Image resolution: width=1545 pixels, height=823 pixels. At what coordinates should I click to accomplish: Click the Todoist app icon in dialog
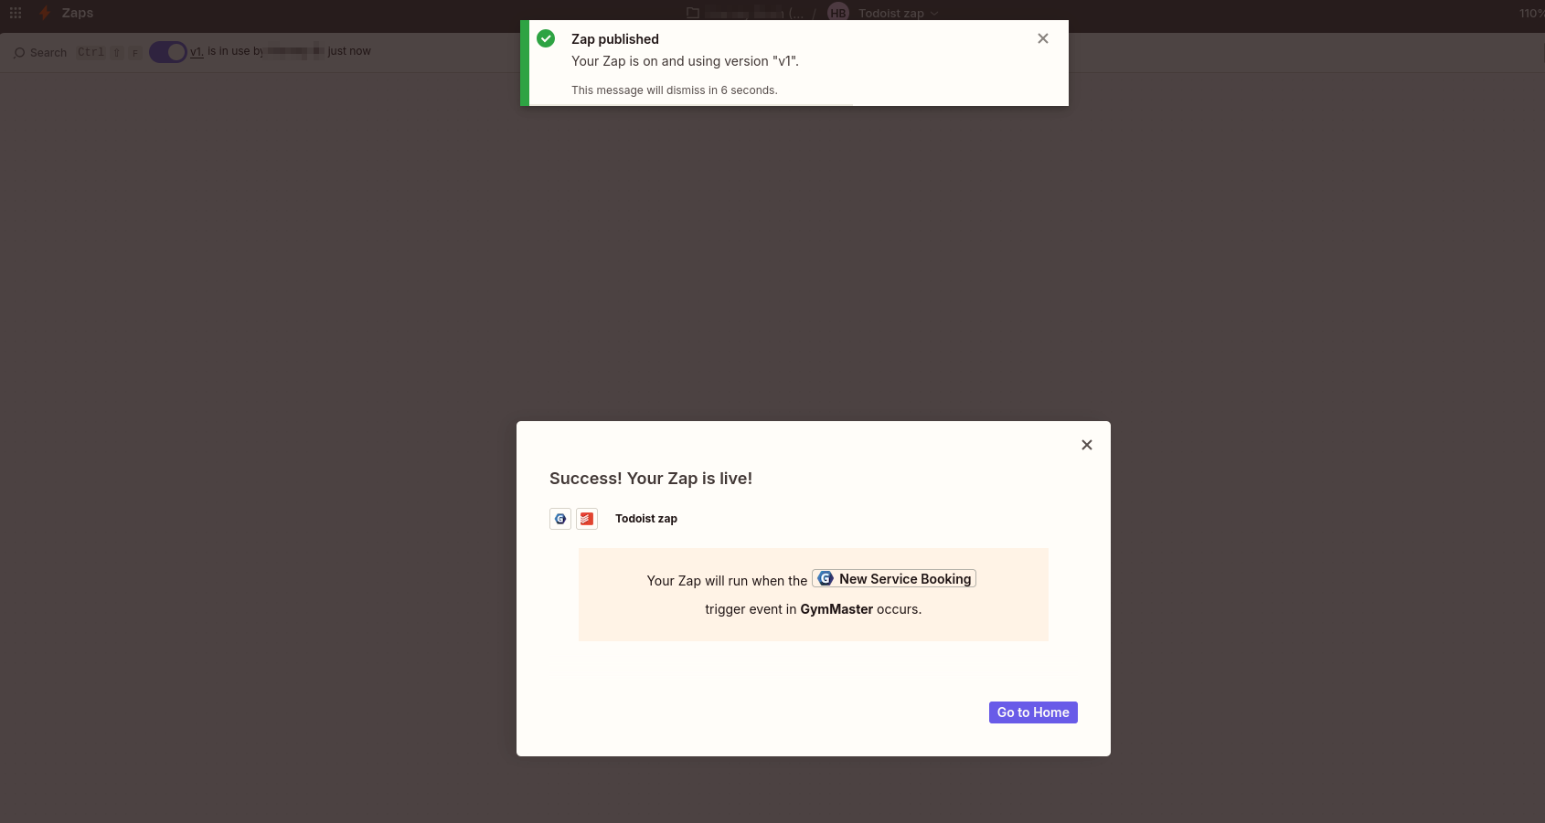(x=587, y=519)
